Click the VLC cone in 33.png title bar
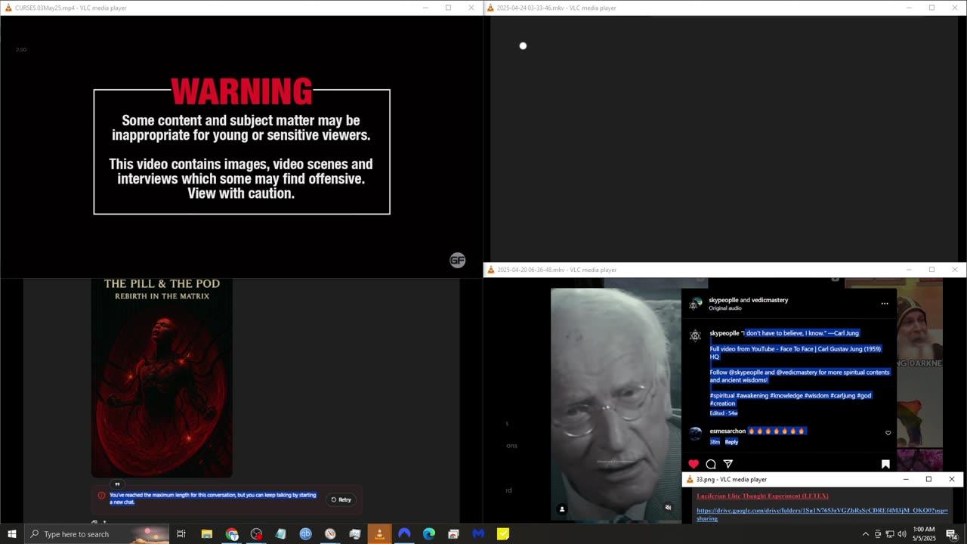Viewport: 967px width, 544px height. click(689, 479)
